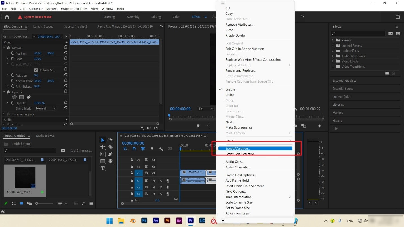
Task: Switch to the Media Browser tab
Action: (x=46, y=136)
